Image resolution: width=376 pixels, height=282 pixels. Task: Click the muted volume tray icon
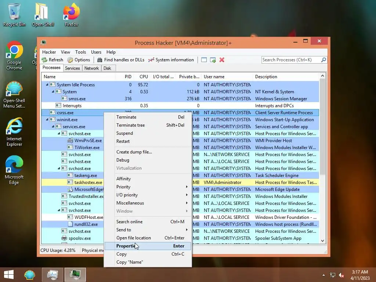click(341, 275)
